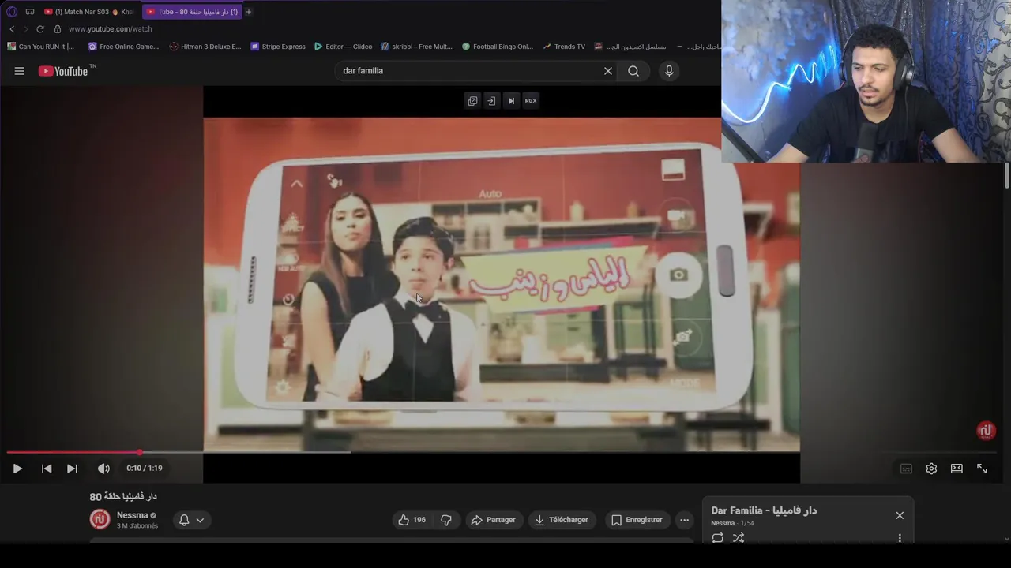Screen dimensions: 1011x568
Task: Open the tab islands icon beside Opera logo
Action: (x=30, y=12)
